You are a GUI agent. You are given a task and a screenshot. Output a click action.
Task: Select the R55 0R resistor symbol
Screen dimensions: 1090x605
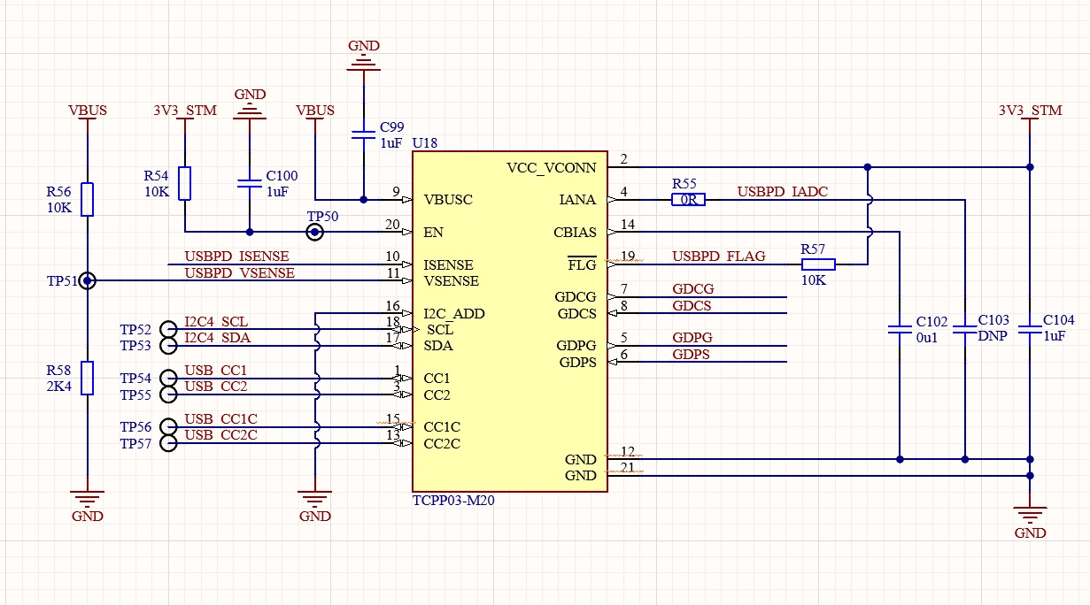click(x=688, y=200)
